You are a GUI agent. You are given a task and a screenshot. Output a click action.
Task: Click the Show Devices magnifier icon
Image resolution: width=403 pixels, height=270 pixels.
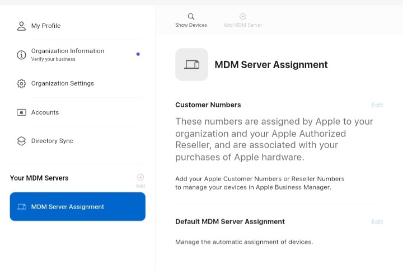pos(191,17)
